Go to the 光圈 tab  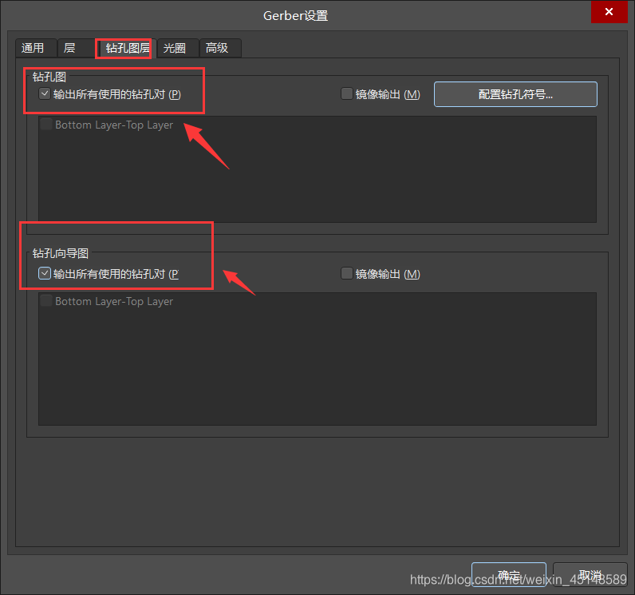pyautogui.click(x=175, y=48)
